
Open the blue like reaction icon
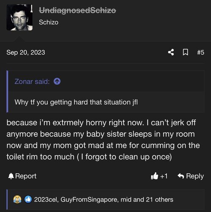click(28, 199)
